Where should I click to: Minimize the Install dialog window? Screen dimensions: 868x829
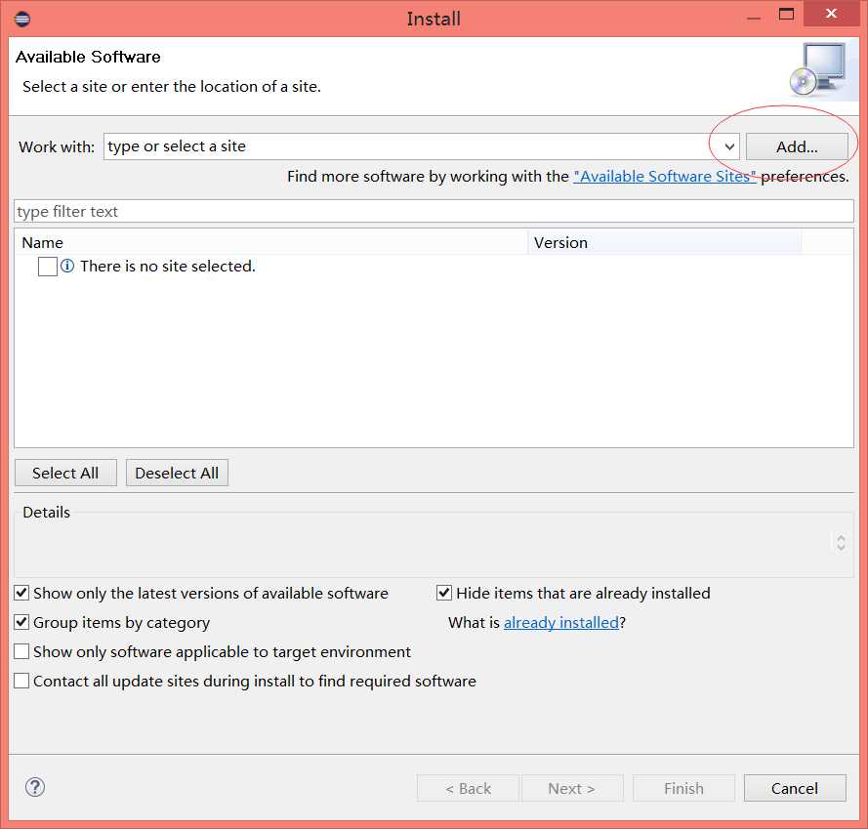pyautogui.click(x=754, y=19)
